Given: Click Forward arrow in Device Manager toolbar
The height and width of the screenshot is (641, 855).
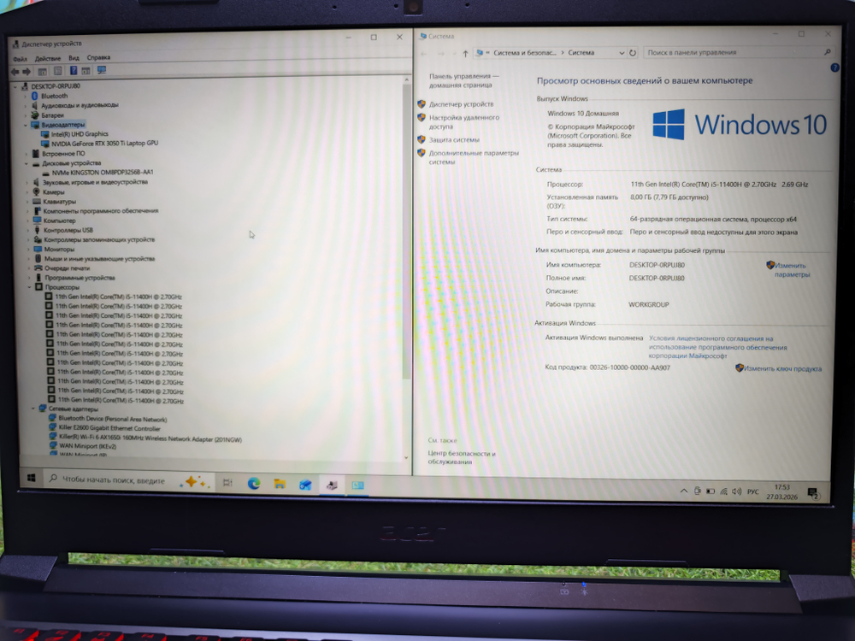Looking at the screenshot, I should point(27,72).
